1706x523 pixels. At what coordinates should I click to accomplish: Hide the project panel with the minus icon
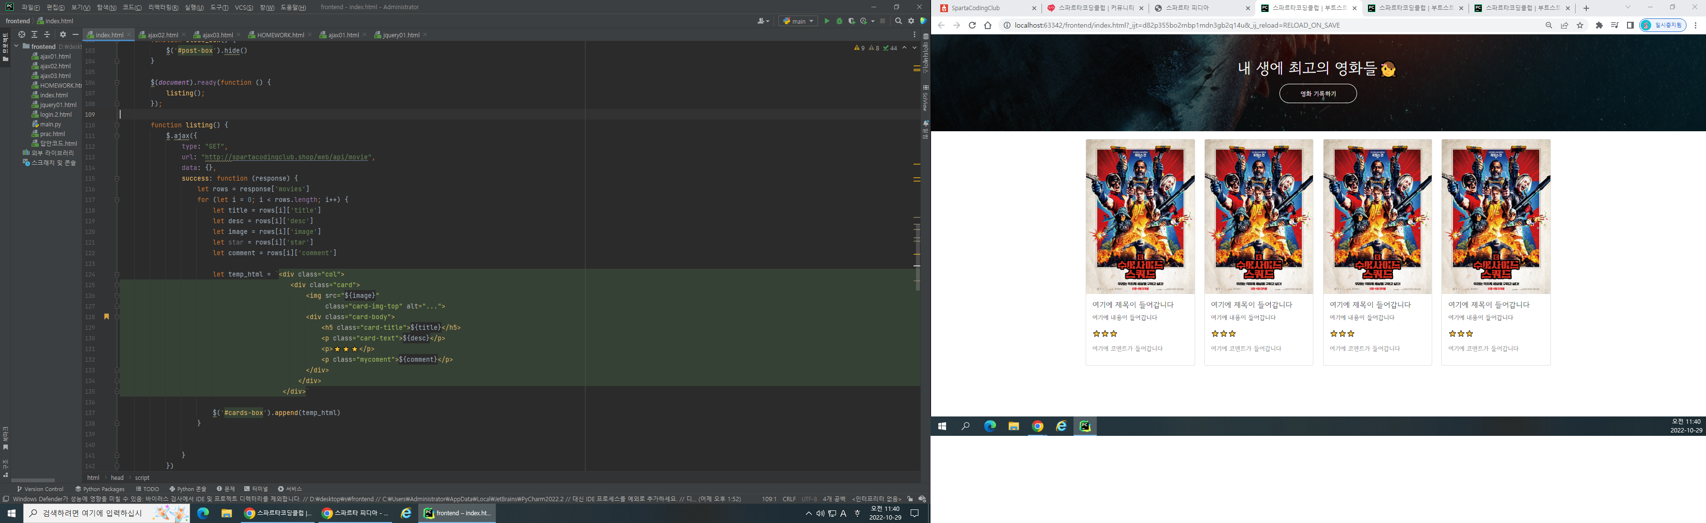tap(76, 34)
